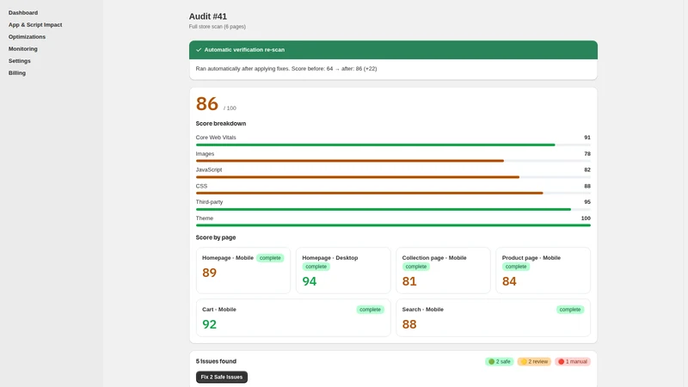Open the Collection page · Mobile card
Image resolution: width=688 pixels, height=387 pixels.
[x=443, y=270]
